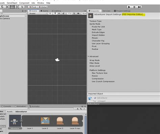Viewport: 160px width, 134px height.
Task: Click the Adventurer preview header bar
Action: (x=124, y=104)
